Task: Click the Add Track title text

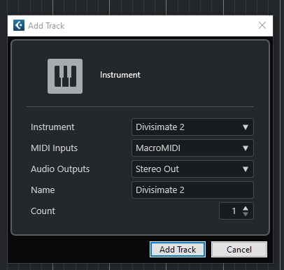Action: 46,26
